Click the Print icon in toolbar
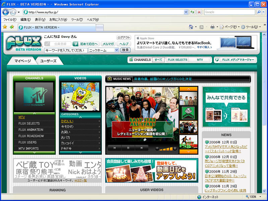Screen dimensions: 268x201 [x=212, y=27]
